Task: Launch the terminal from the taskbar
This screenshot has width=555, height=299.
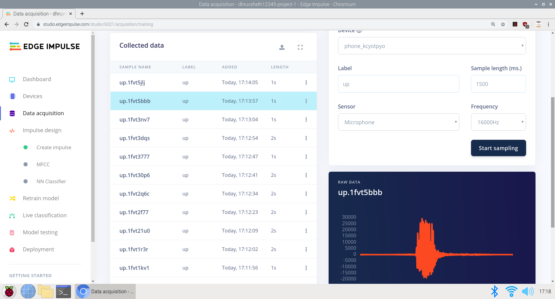Action: [63, 291]
